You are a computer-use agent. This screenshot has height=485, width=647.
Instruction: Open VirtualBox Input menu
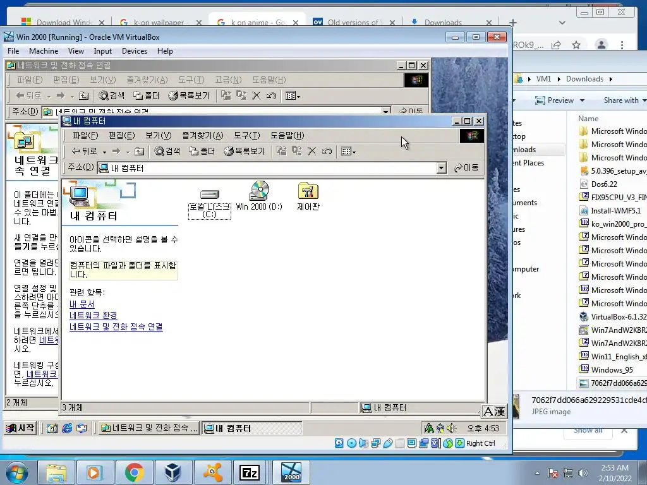coord(102,51)
